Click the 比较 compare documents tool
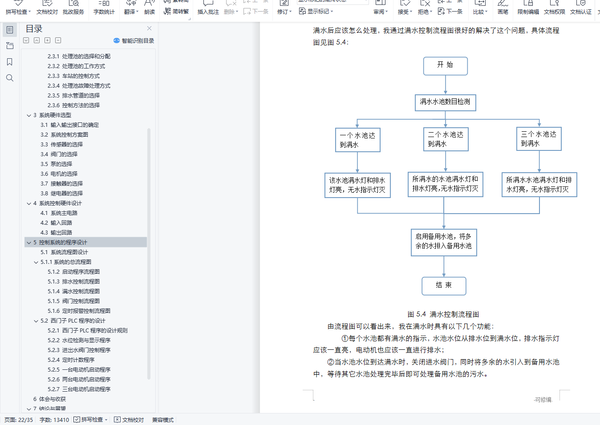This screenshot has width=600, height=425. [480, 8]
